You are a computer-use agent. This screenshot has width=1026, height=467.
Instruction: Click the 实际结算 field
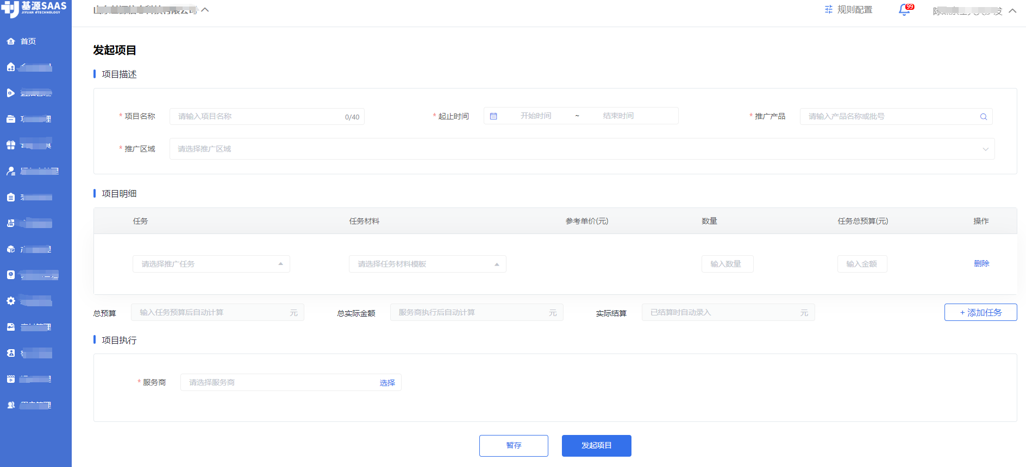tap(728, 312)
